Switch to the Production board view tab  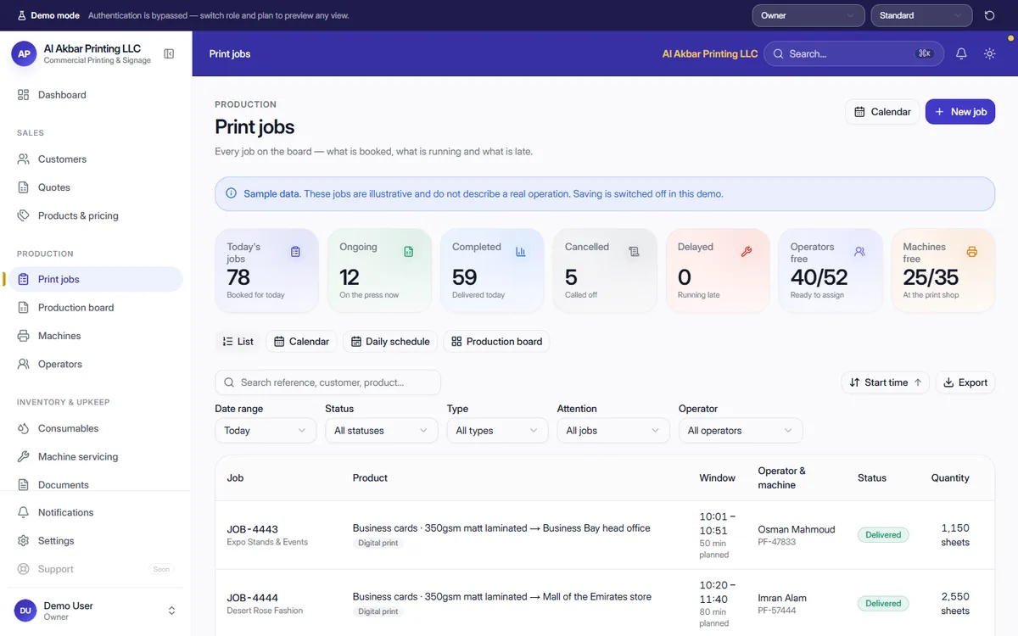click(x=496, y=342)
